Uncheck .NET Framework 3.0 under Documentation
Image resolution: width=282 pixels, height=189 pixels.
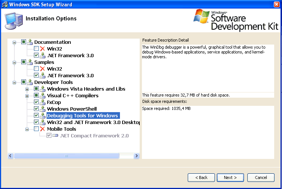coord(36,55)
